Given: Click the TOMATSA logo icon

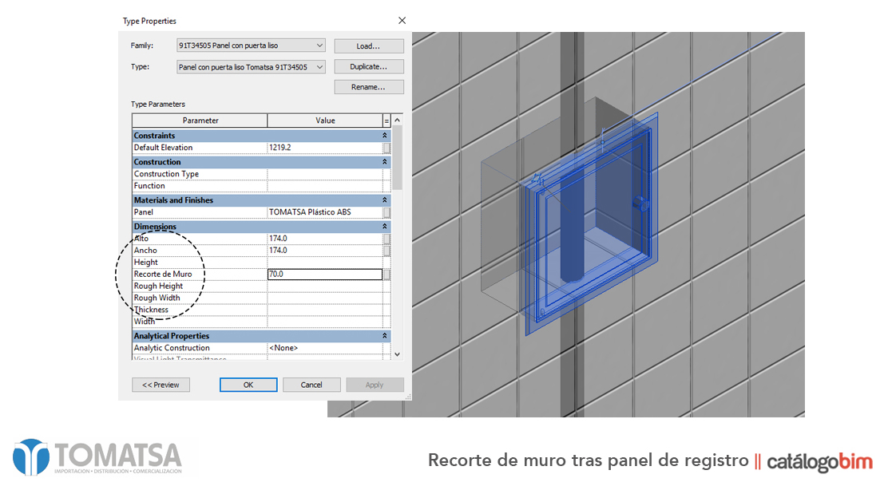Looking at the screenshot, I should tap(30, 459).
